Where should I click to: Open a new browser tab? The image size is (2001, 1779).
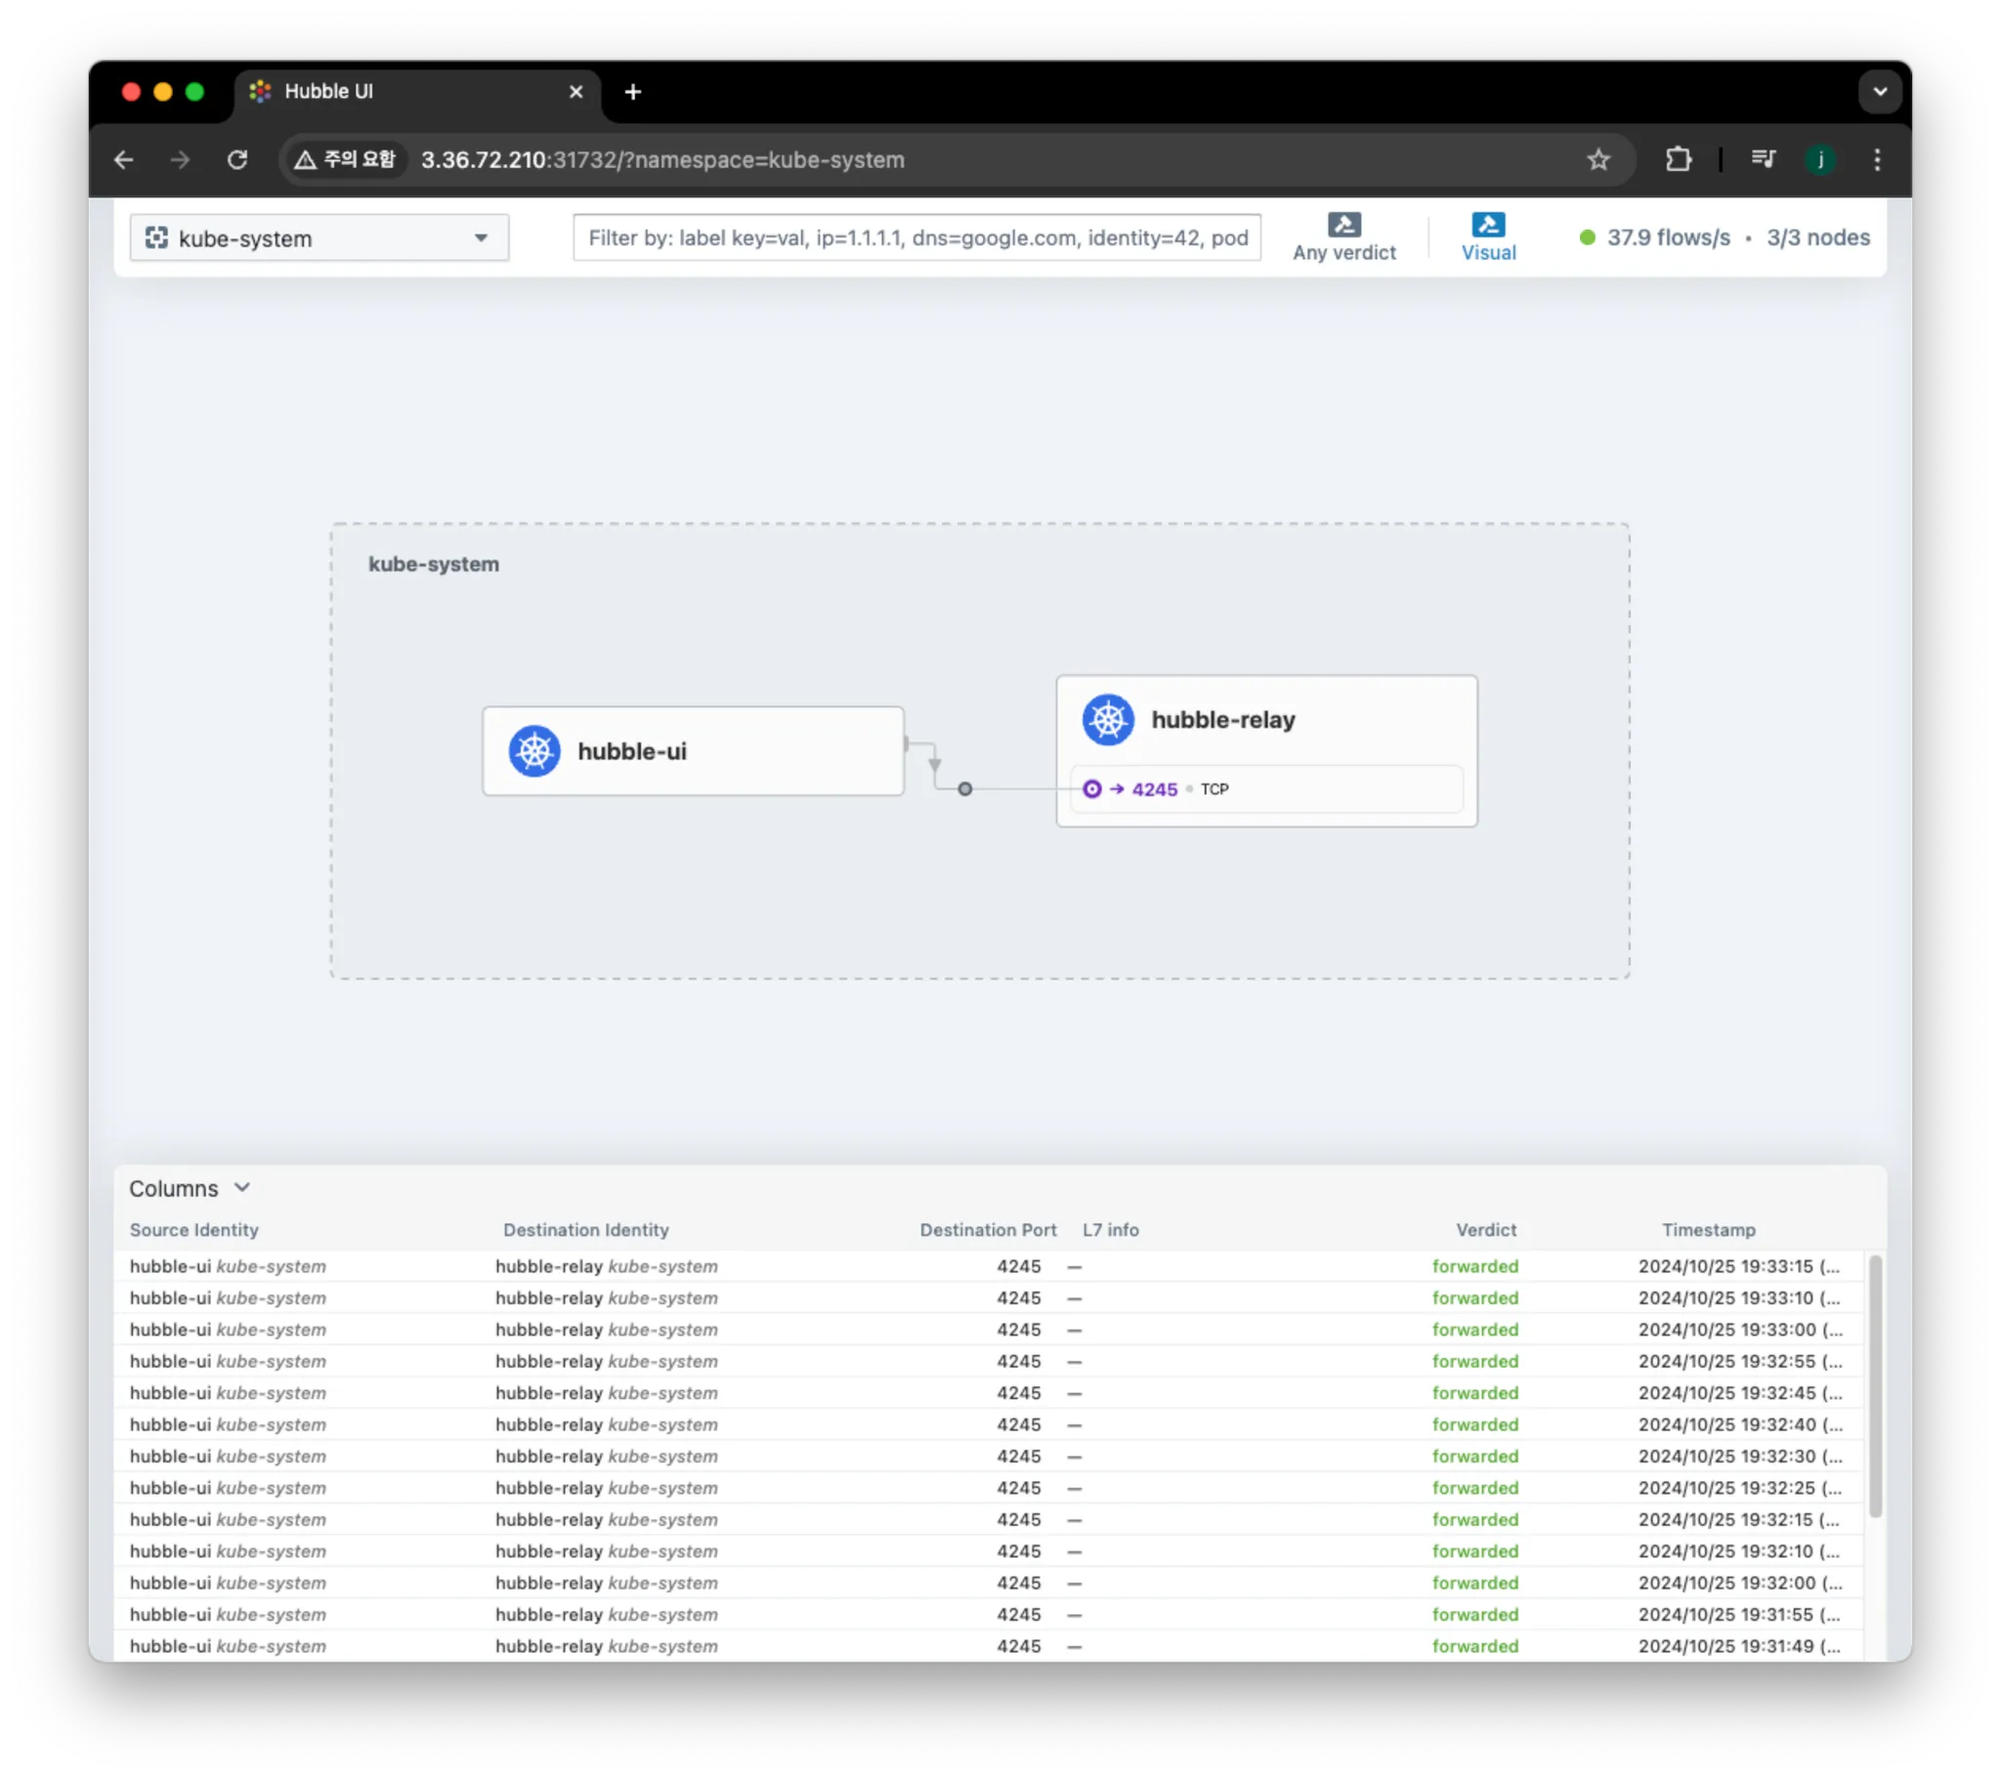click(x=632, y=92)
